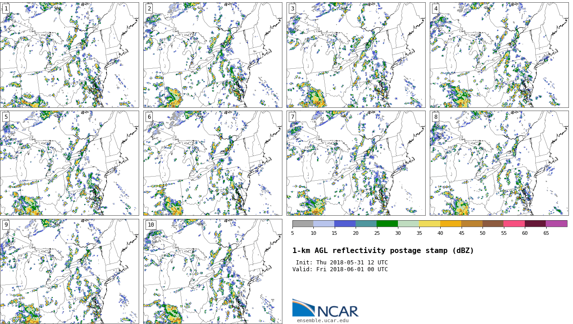This screenshot has height=324, width=573.
Task: Click the gray 5-10 dBZ swatch
Action: 303,224
